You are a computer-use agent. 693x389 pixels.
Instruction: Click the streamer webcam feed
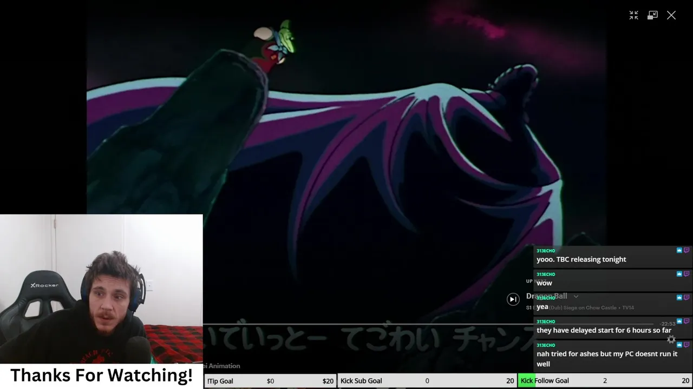[101, 289]
